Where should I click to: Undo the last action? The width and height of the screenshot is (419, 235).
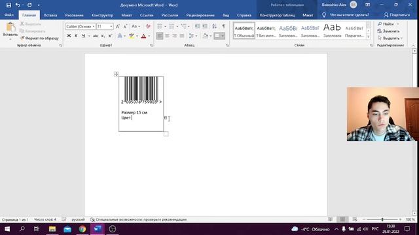(x=18, y=5)
